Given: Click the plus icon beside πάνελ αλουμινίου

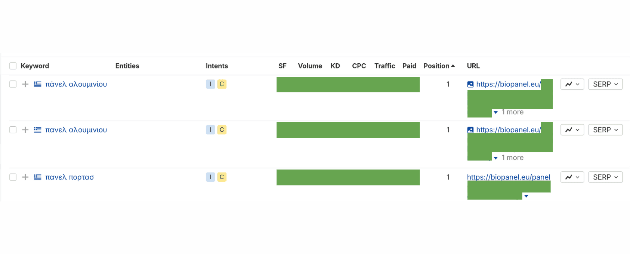Looking at the screenshot, I should (25, 84).
